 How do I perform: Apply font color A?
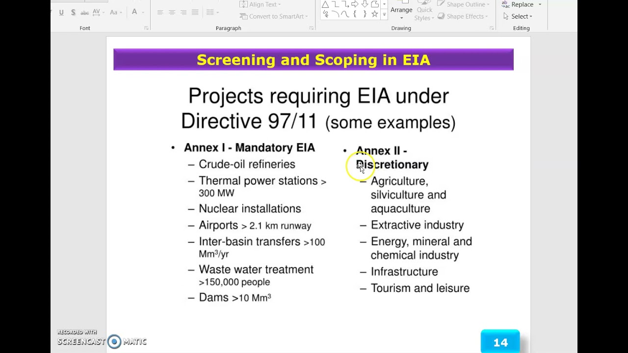pos(134,12)
